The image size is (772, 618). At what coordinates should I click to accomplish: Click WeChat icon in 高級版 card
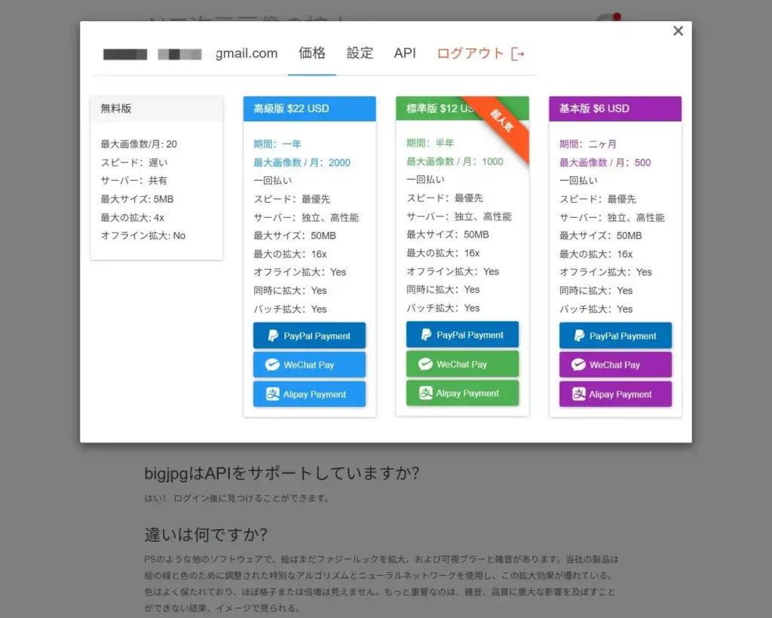point(272,365)
